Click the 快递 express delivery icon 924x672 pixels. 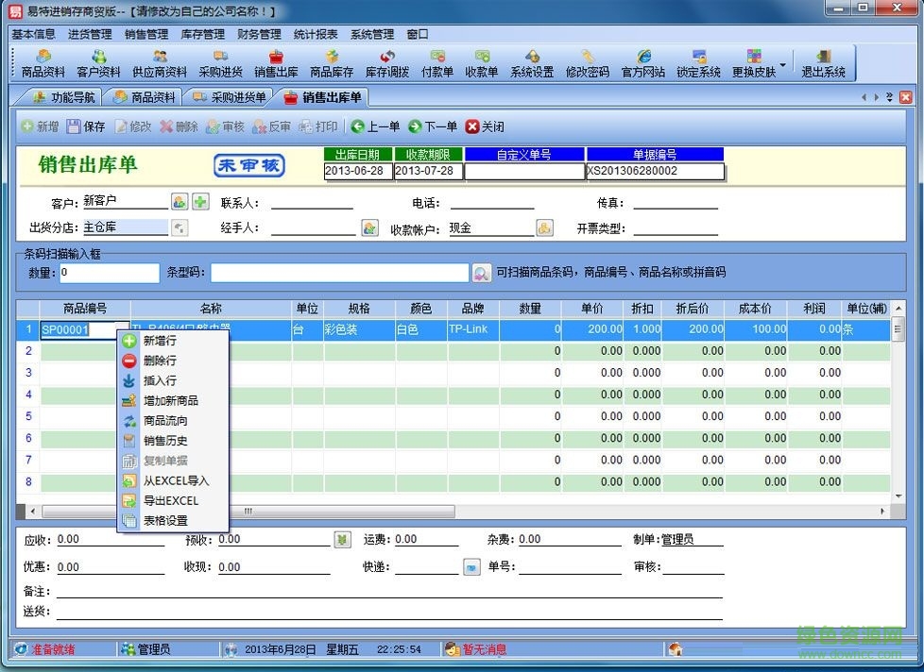(471, 567)
